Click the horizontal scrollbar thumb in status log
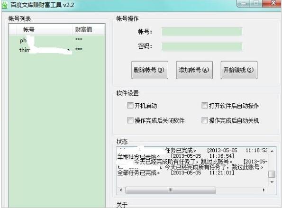Image resolution: width=282 pixels, height=208 pixels. click(171, 190)
